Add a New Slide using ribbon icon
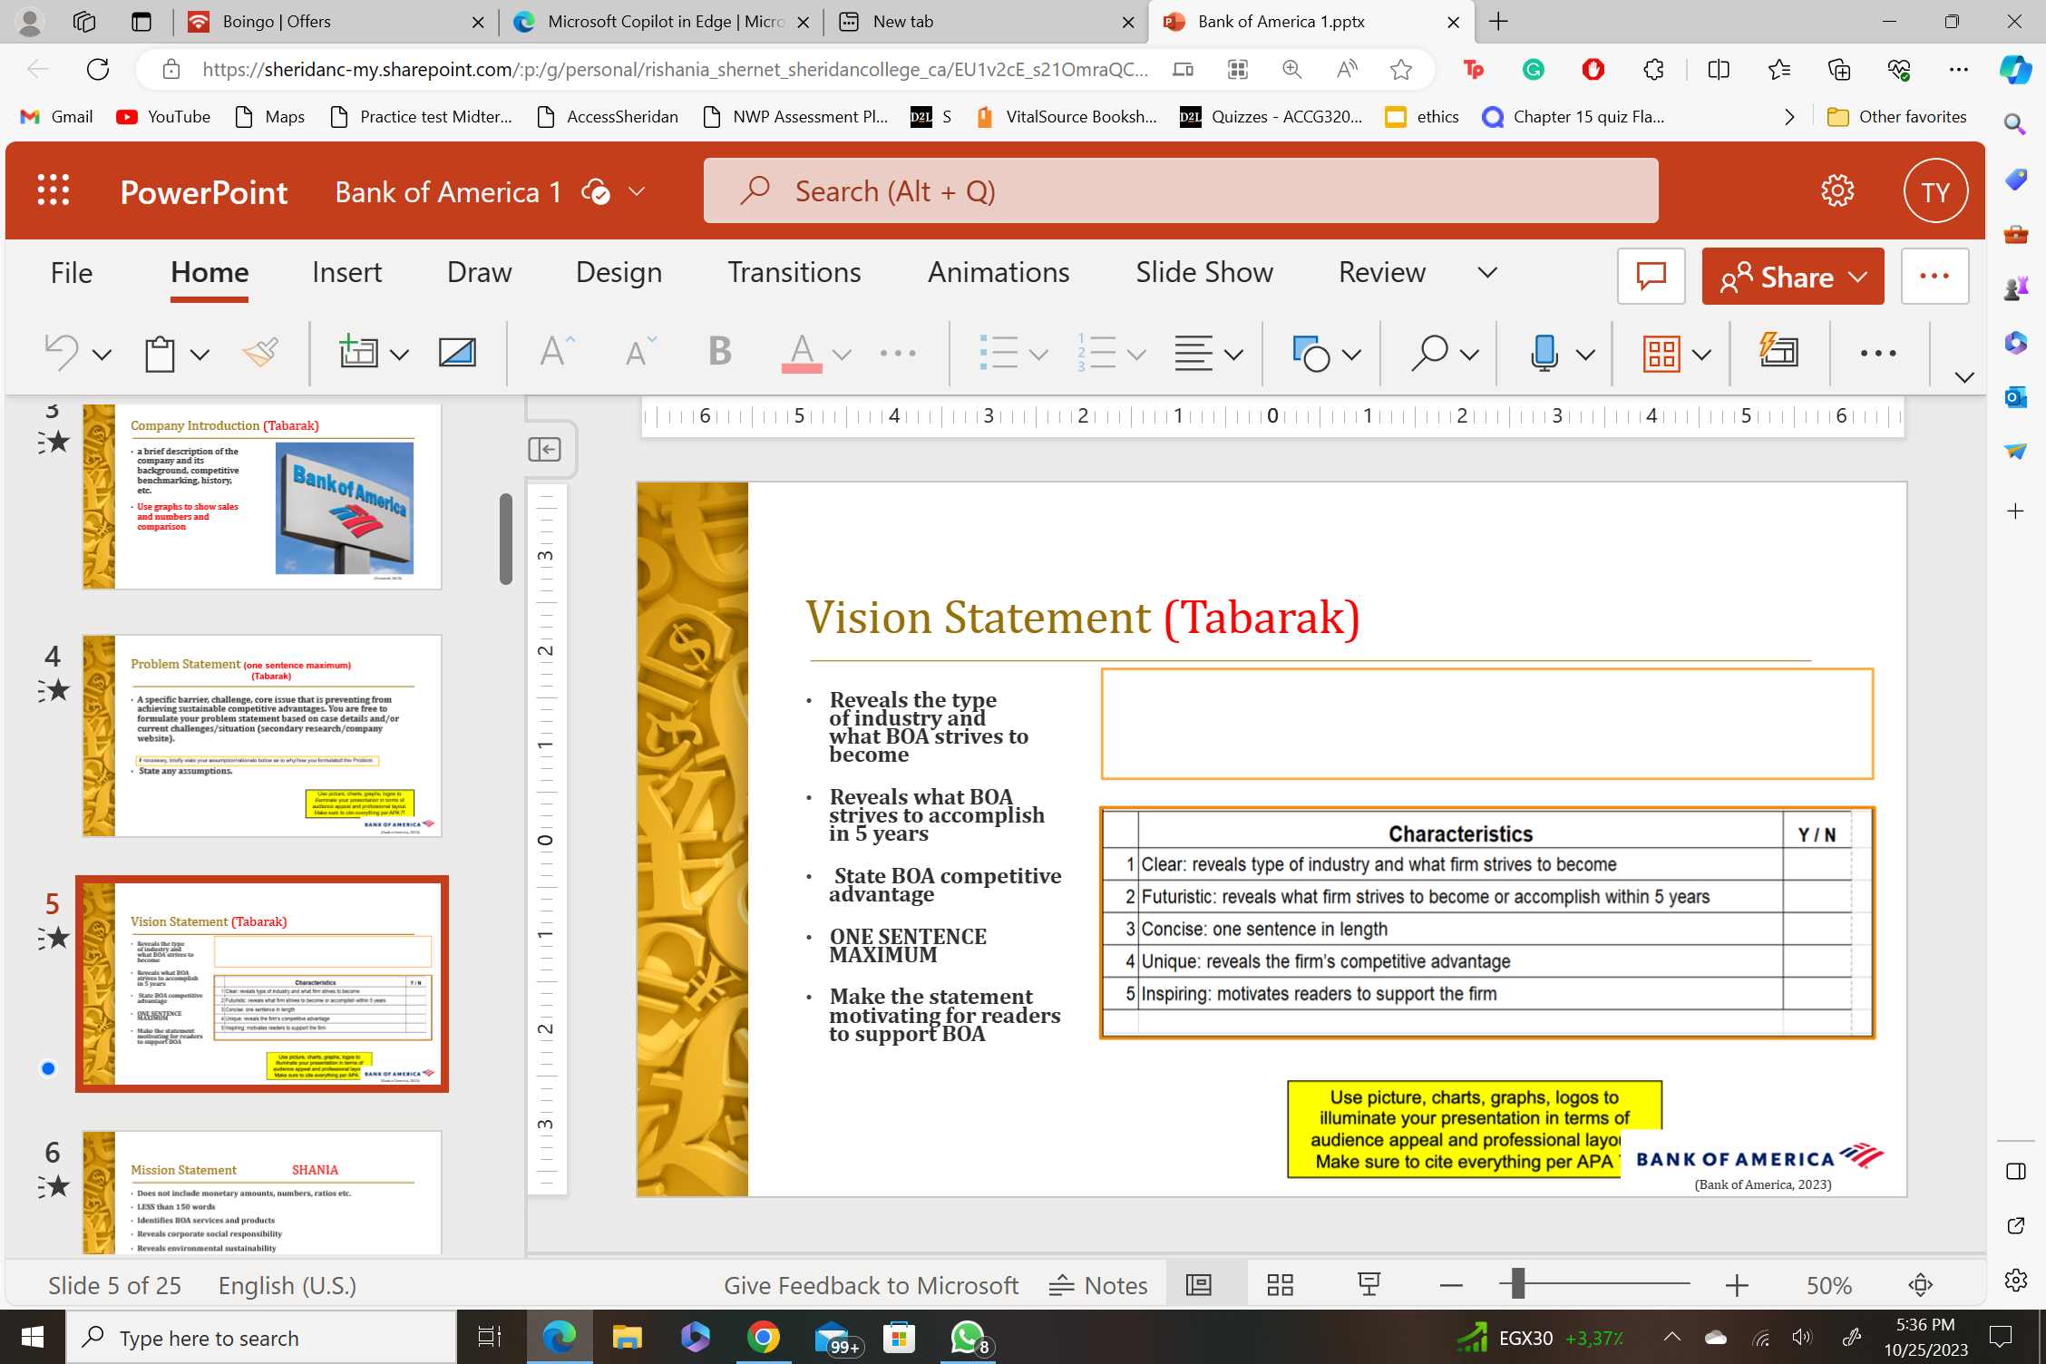 pyautogui.click(x=358, y=353)
